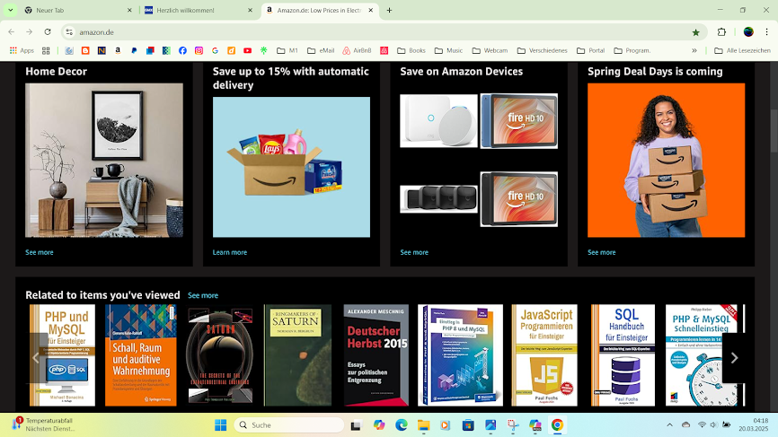Image resolution: width=778 pixels, height=437 pixels.
Task: Open the Webcam bookmarks folder
Action: tap(490, 50)
